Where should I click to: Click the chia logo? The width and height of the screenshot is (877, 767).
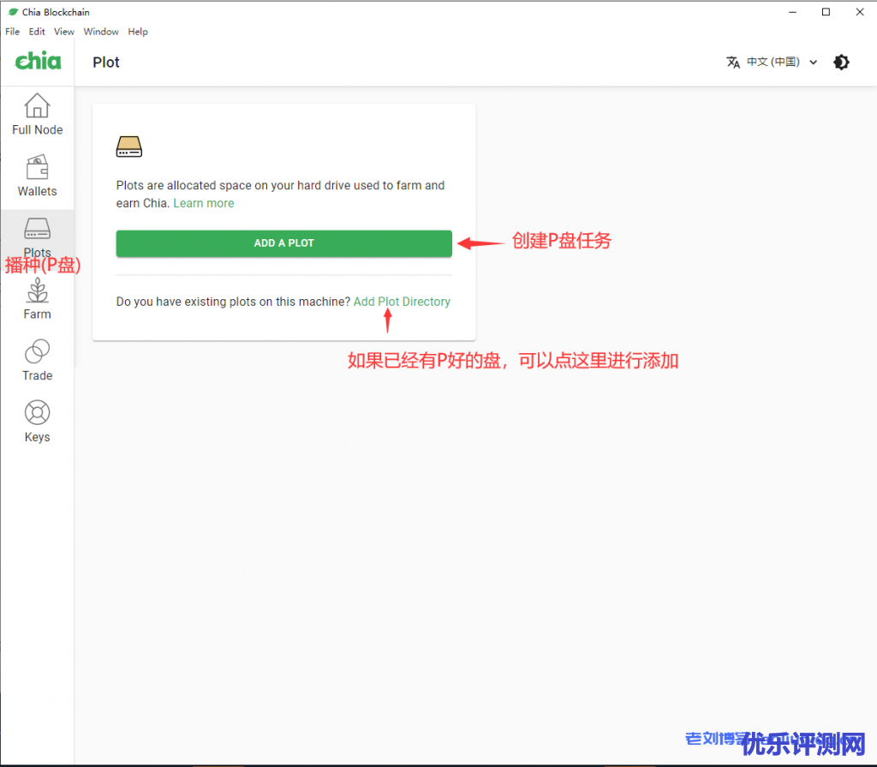tap(38, 61)
